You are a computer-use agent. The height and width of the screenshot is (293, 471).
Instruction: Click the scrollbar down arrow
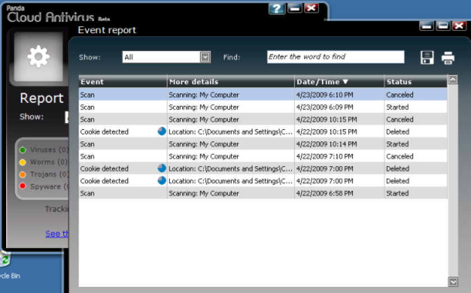pos(453,282)
